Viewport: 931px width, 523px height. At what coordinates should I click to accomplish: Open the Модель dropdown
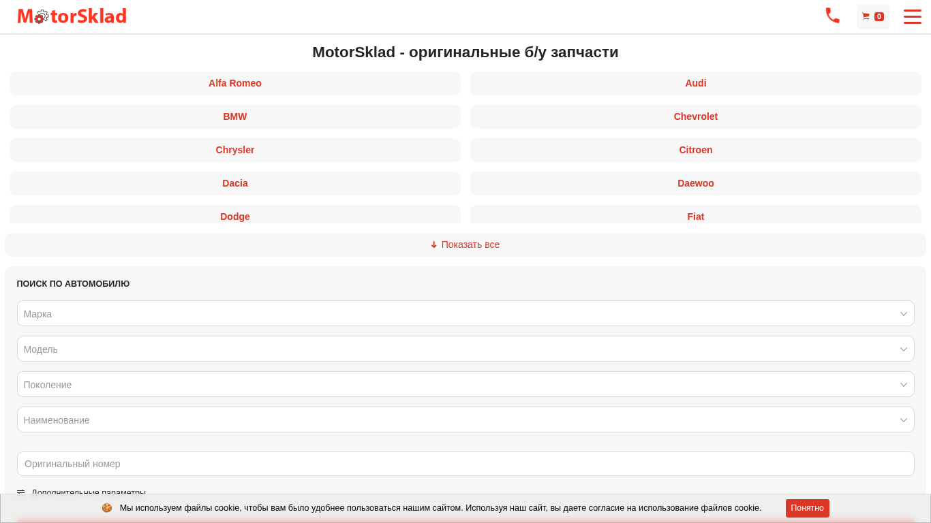point(465,349)
